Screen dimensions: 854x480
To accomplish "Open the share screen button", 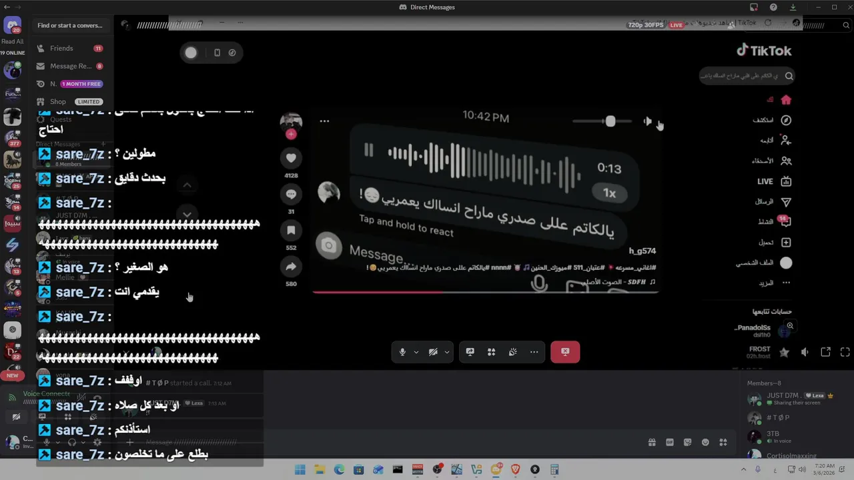I will click(470, 352).
